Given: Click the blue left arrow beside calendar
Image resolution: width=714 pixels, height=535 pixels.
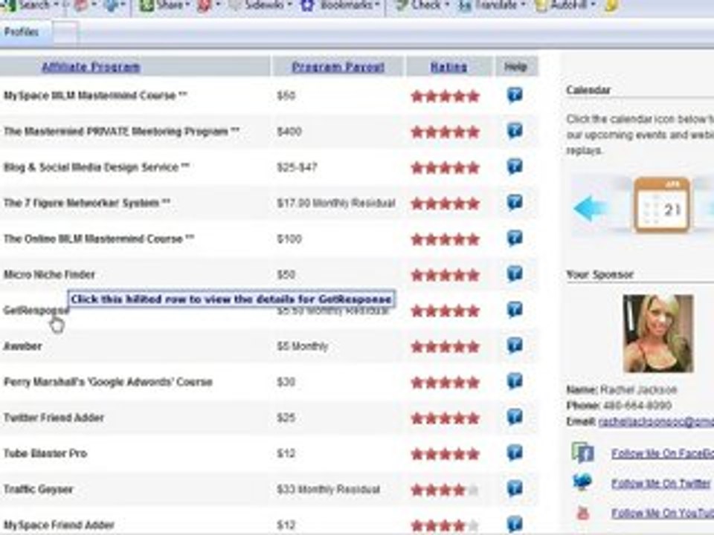Looking at the screenshot, I should coord(590,208).
